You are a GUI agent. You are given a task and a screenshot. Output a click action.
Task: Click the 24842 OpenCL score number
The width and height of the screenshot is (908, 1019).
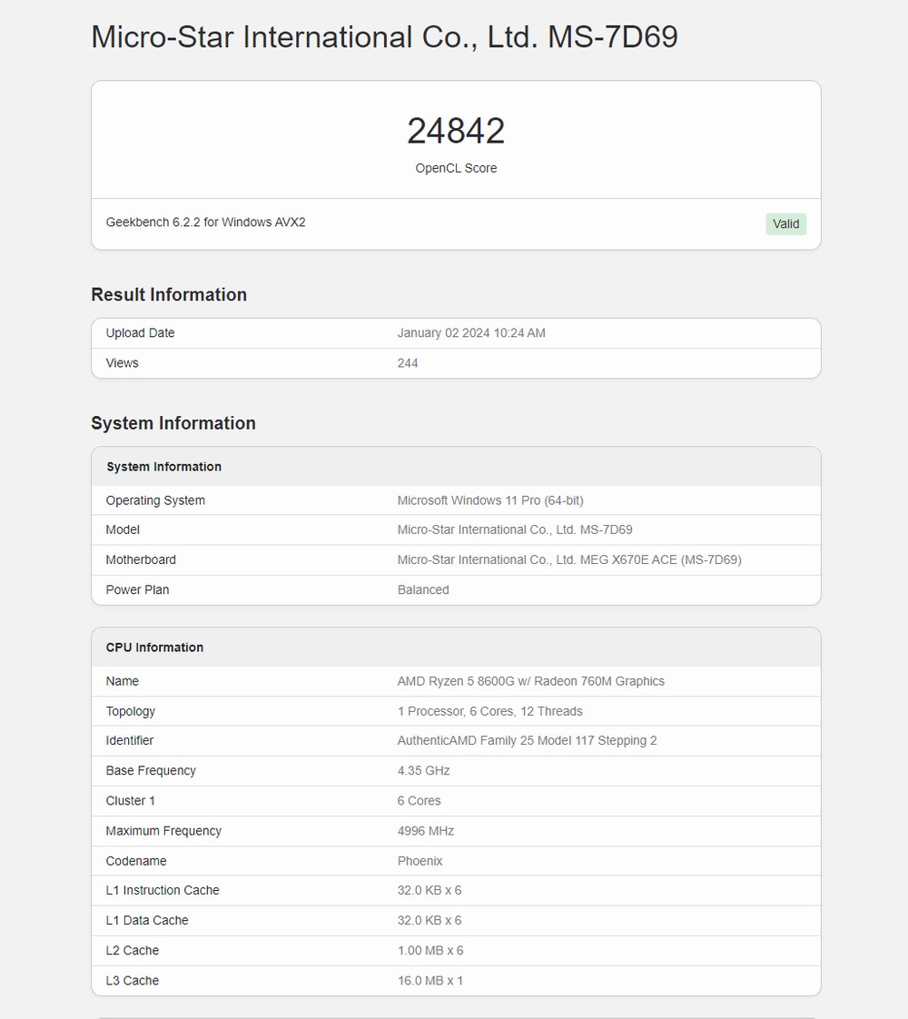[x=456, y=131]
